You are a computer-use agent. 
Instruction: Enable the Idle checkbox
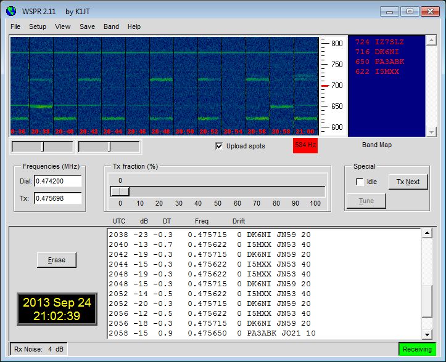360,182
